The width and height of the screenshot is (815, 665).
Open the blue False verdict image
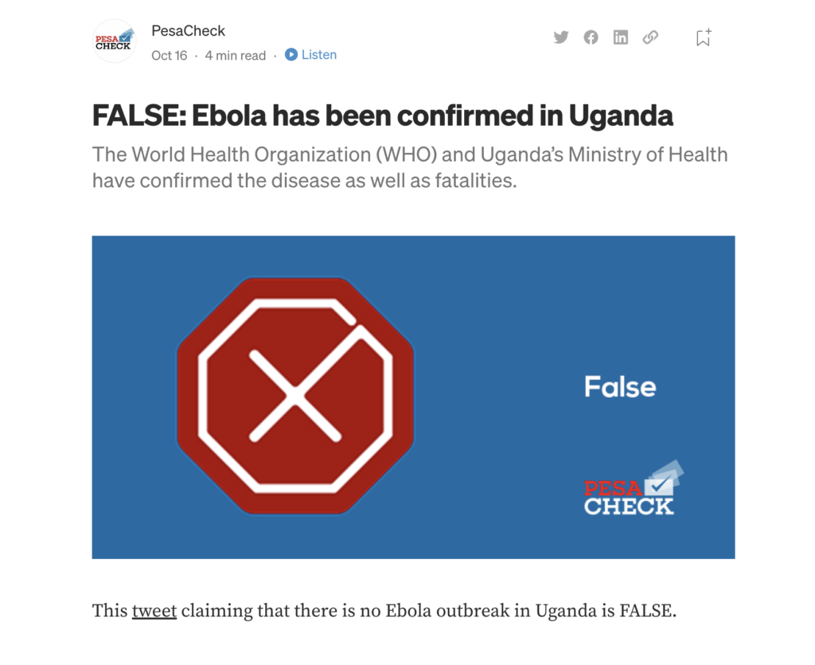[x=413, y=397]
